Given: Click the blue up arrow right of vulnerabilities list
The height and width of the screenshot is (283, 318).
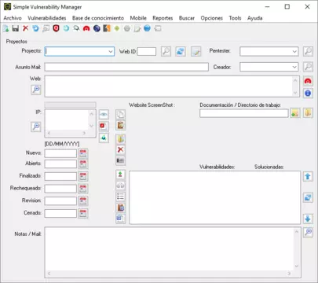Looking at the screenshot, I should pyautogui.click(x=308, y=176).
